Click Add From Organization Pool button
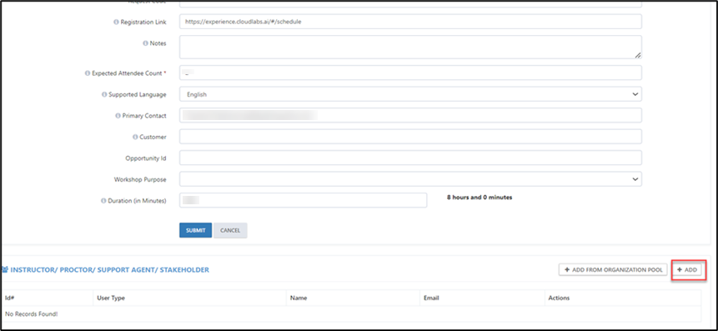Image resolution: width=718 pixels, height=331 pixels. click(613, 270)
